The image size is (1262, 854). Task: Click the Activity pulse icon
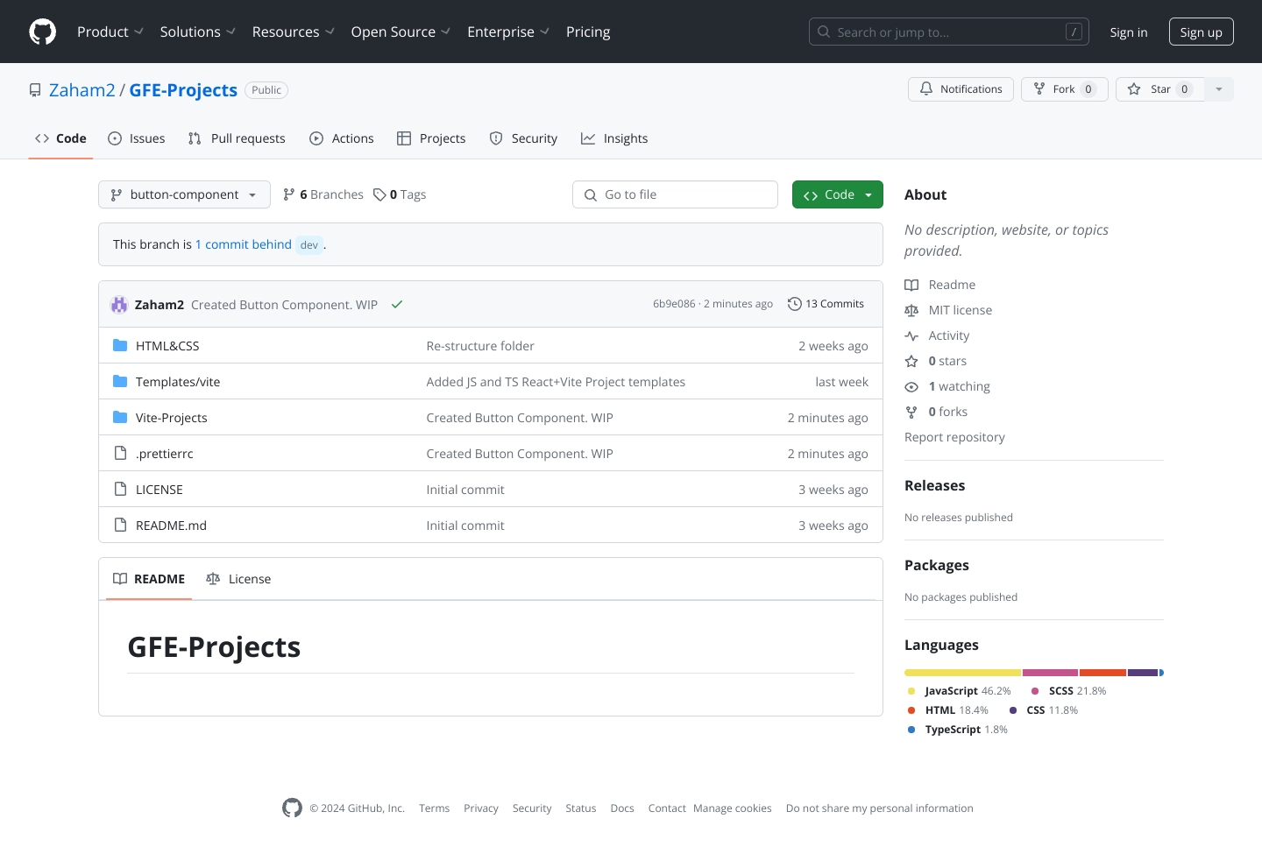pyautogui.click(x=911, y=335)
